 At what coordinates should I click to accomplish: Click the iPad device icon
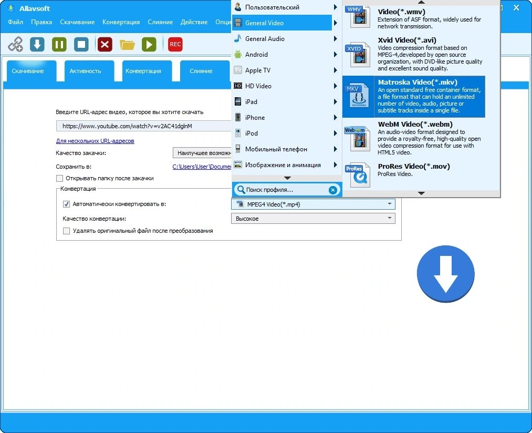[x=238, y=101]
